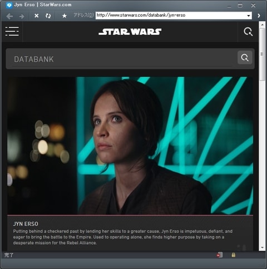The width and height of the screenshot is (267, 269).
Task: Click the Star Wars logo link
Action: pyautogui.click(x=130, y=32)
